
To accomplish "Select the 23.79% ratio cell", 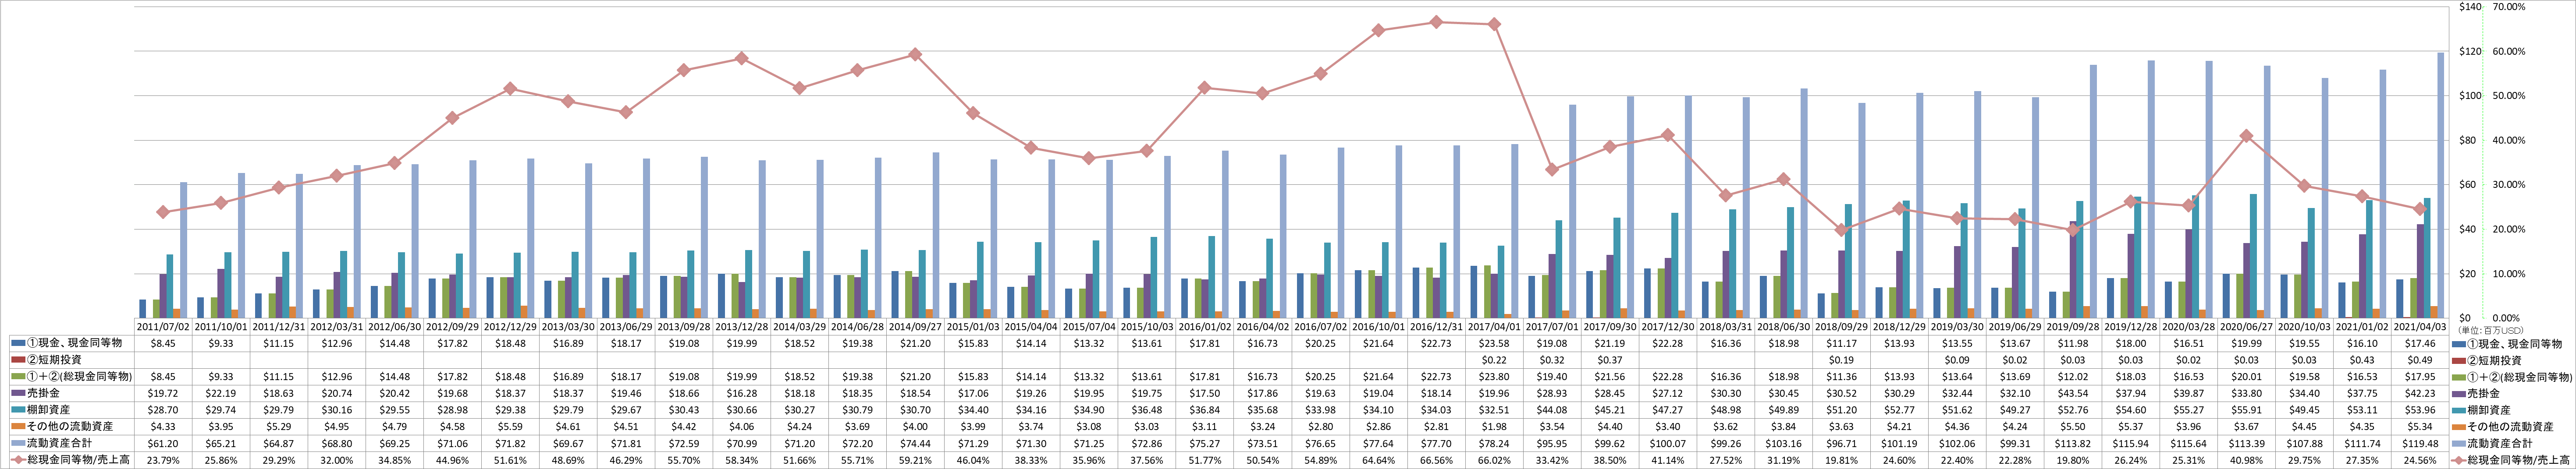I will tap(163, 460).
